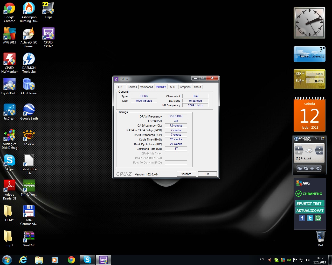Click the plus add-drive icon in DAEMON Tools gadget
Viewport: 332px width, 265px height.
point(312,168)
